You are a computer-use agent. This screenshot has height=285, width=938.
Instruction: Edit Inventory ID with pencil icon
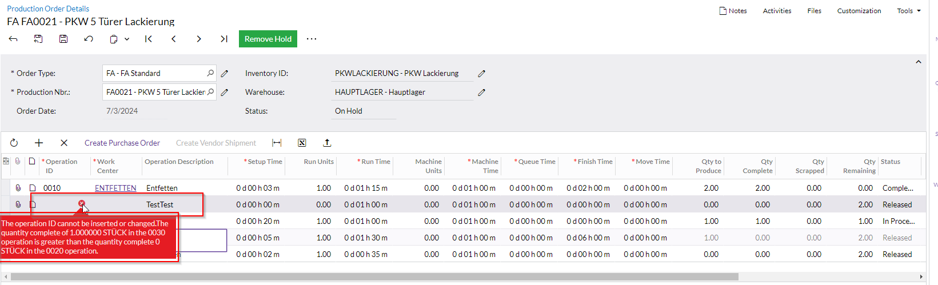[482, 74]
